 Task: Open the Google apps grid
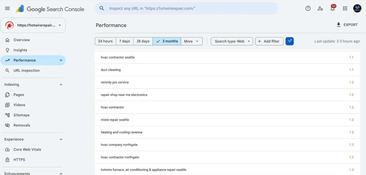[345, 8]
